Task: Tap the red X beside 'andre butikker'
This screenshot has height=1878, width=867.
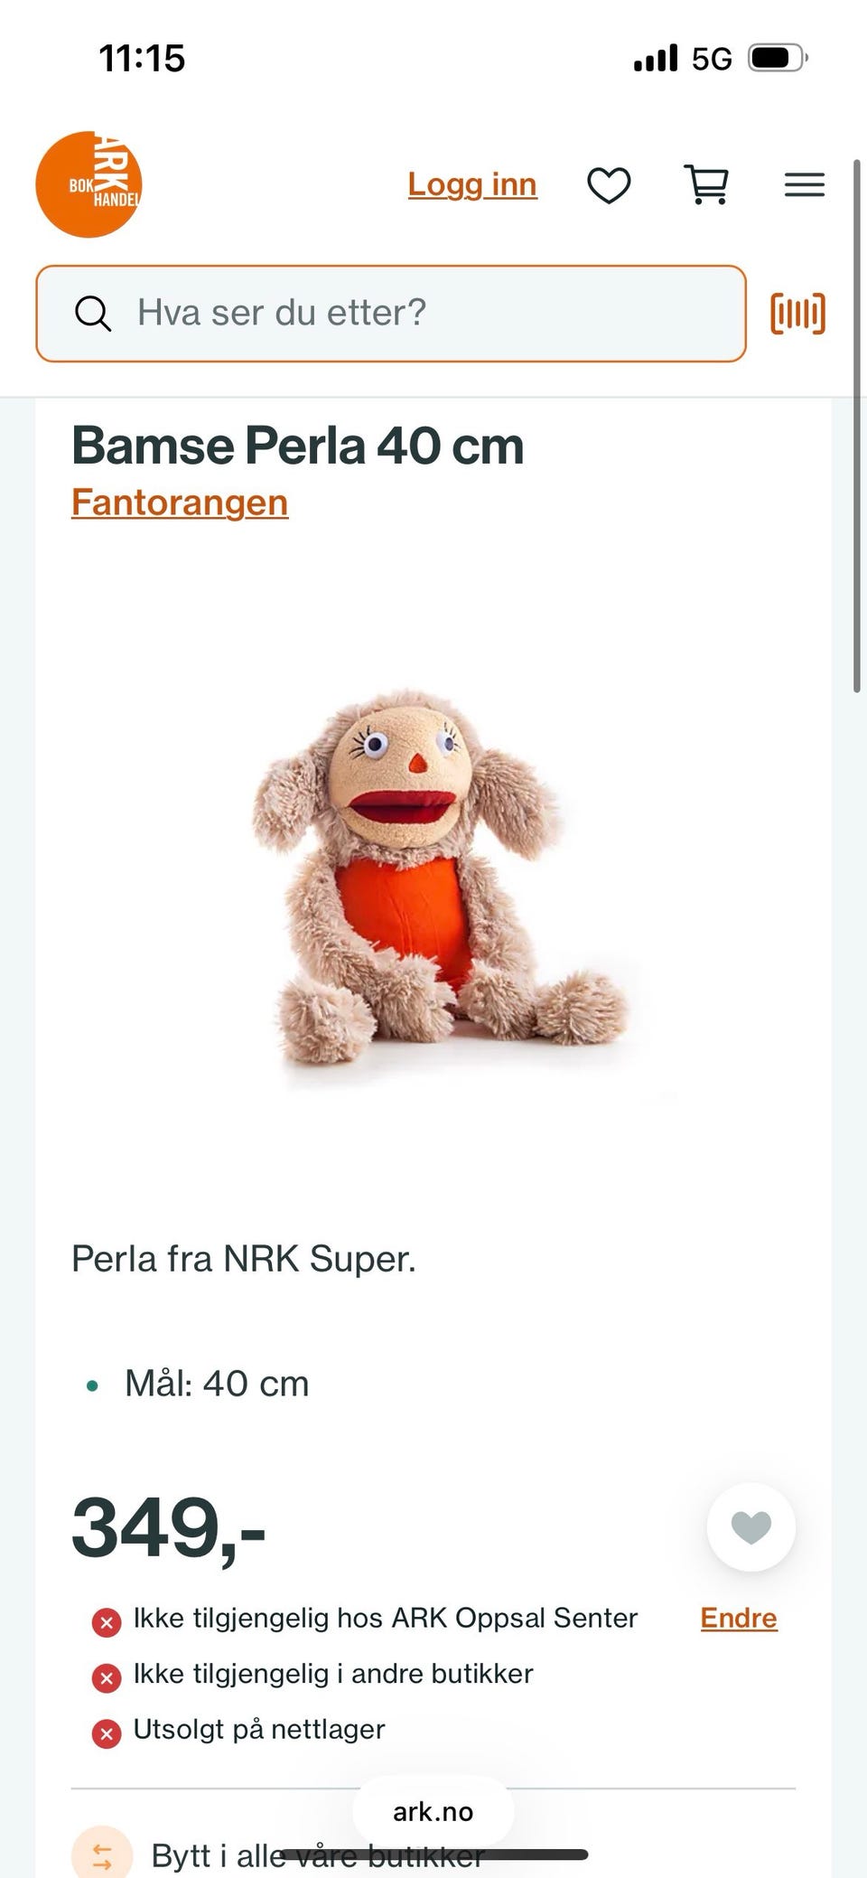Action: pos(107,1679)
